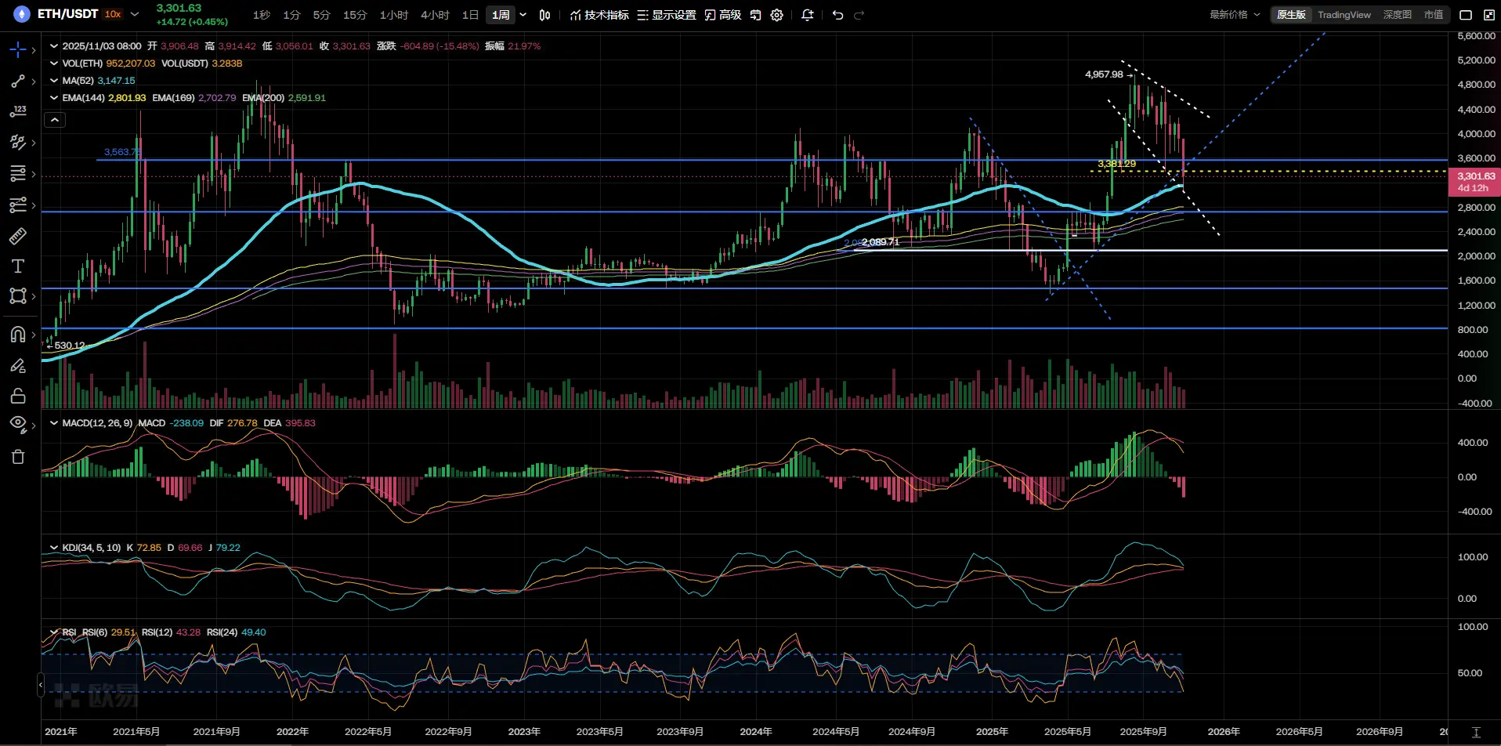
Task: Click the undo arrow icon
Action: tap(837, 15)
